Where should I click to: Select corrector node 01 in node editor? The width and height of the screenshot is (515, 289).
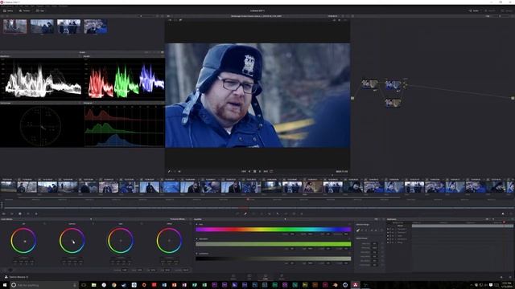[370, 83]
